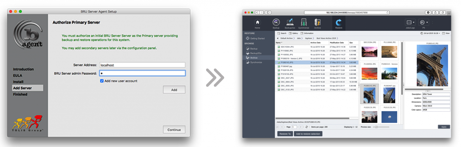The height and width of the screenshot is (147, 461).
Task: Select P1090319 - Version 2.JPG row
Action: point(317,58)
